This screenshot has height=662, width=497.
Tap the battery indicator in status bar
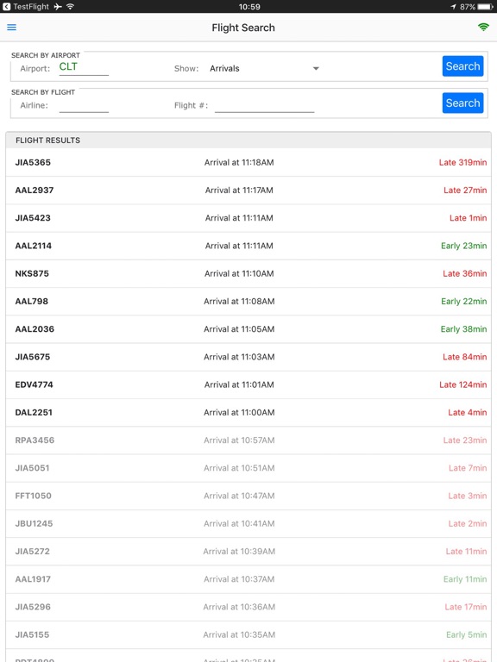pos(486,7)
